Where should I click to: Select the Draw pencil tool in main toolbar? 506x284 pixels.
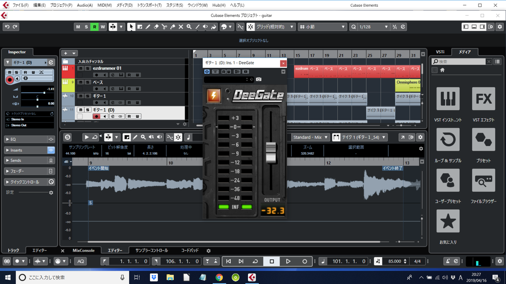[x=148, y=27]
